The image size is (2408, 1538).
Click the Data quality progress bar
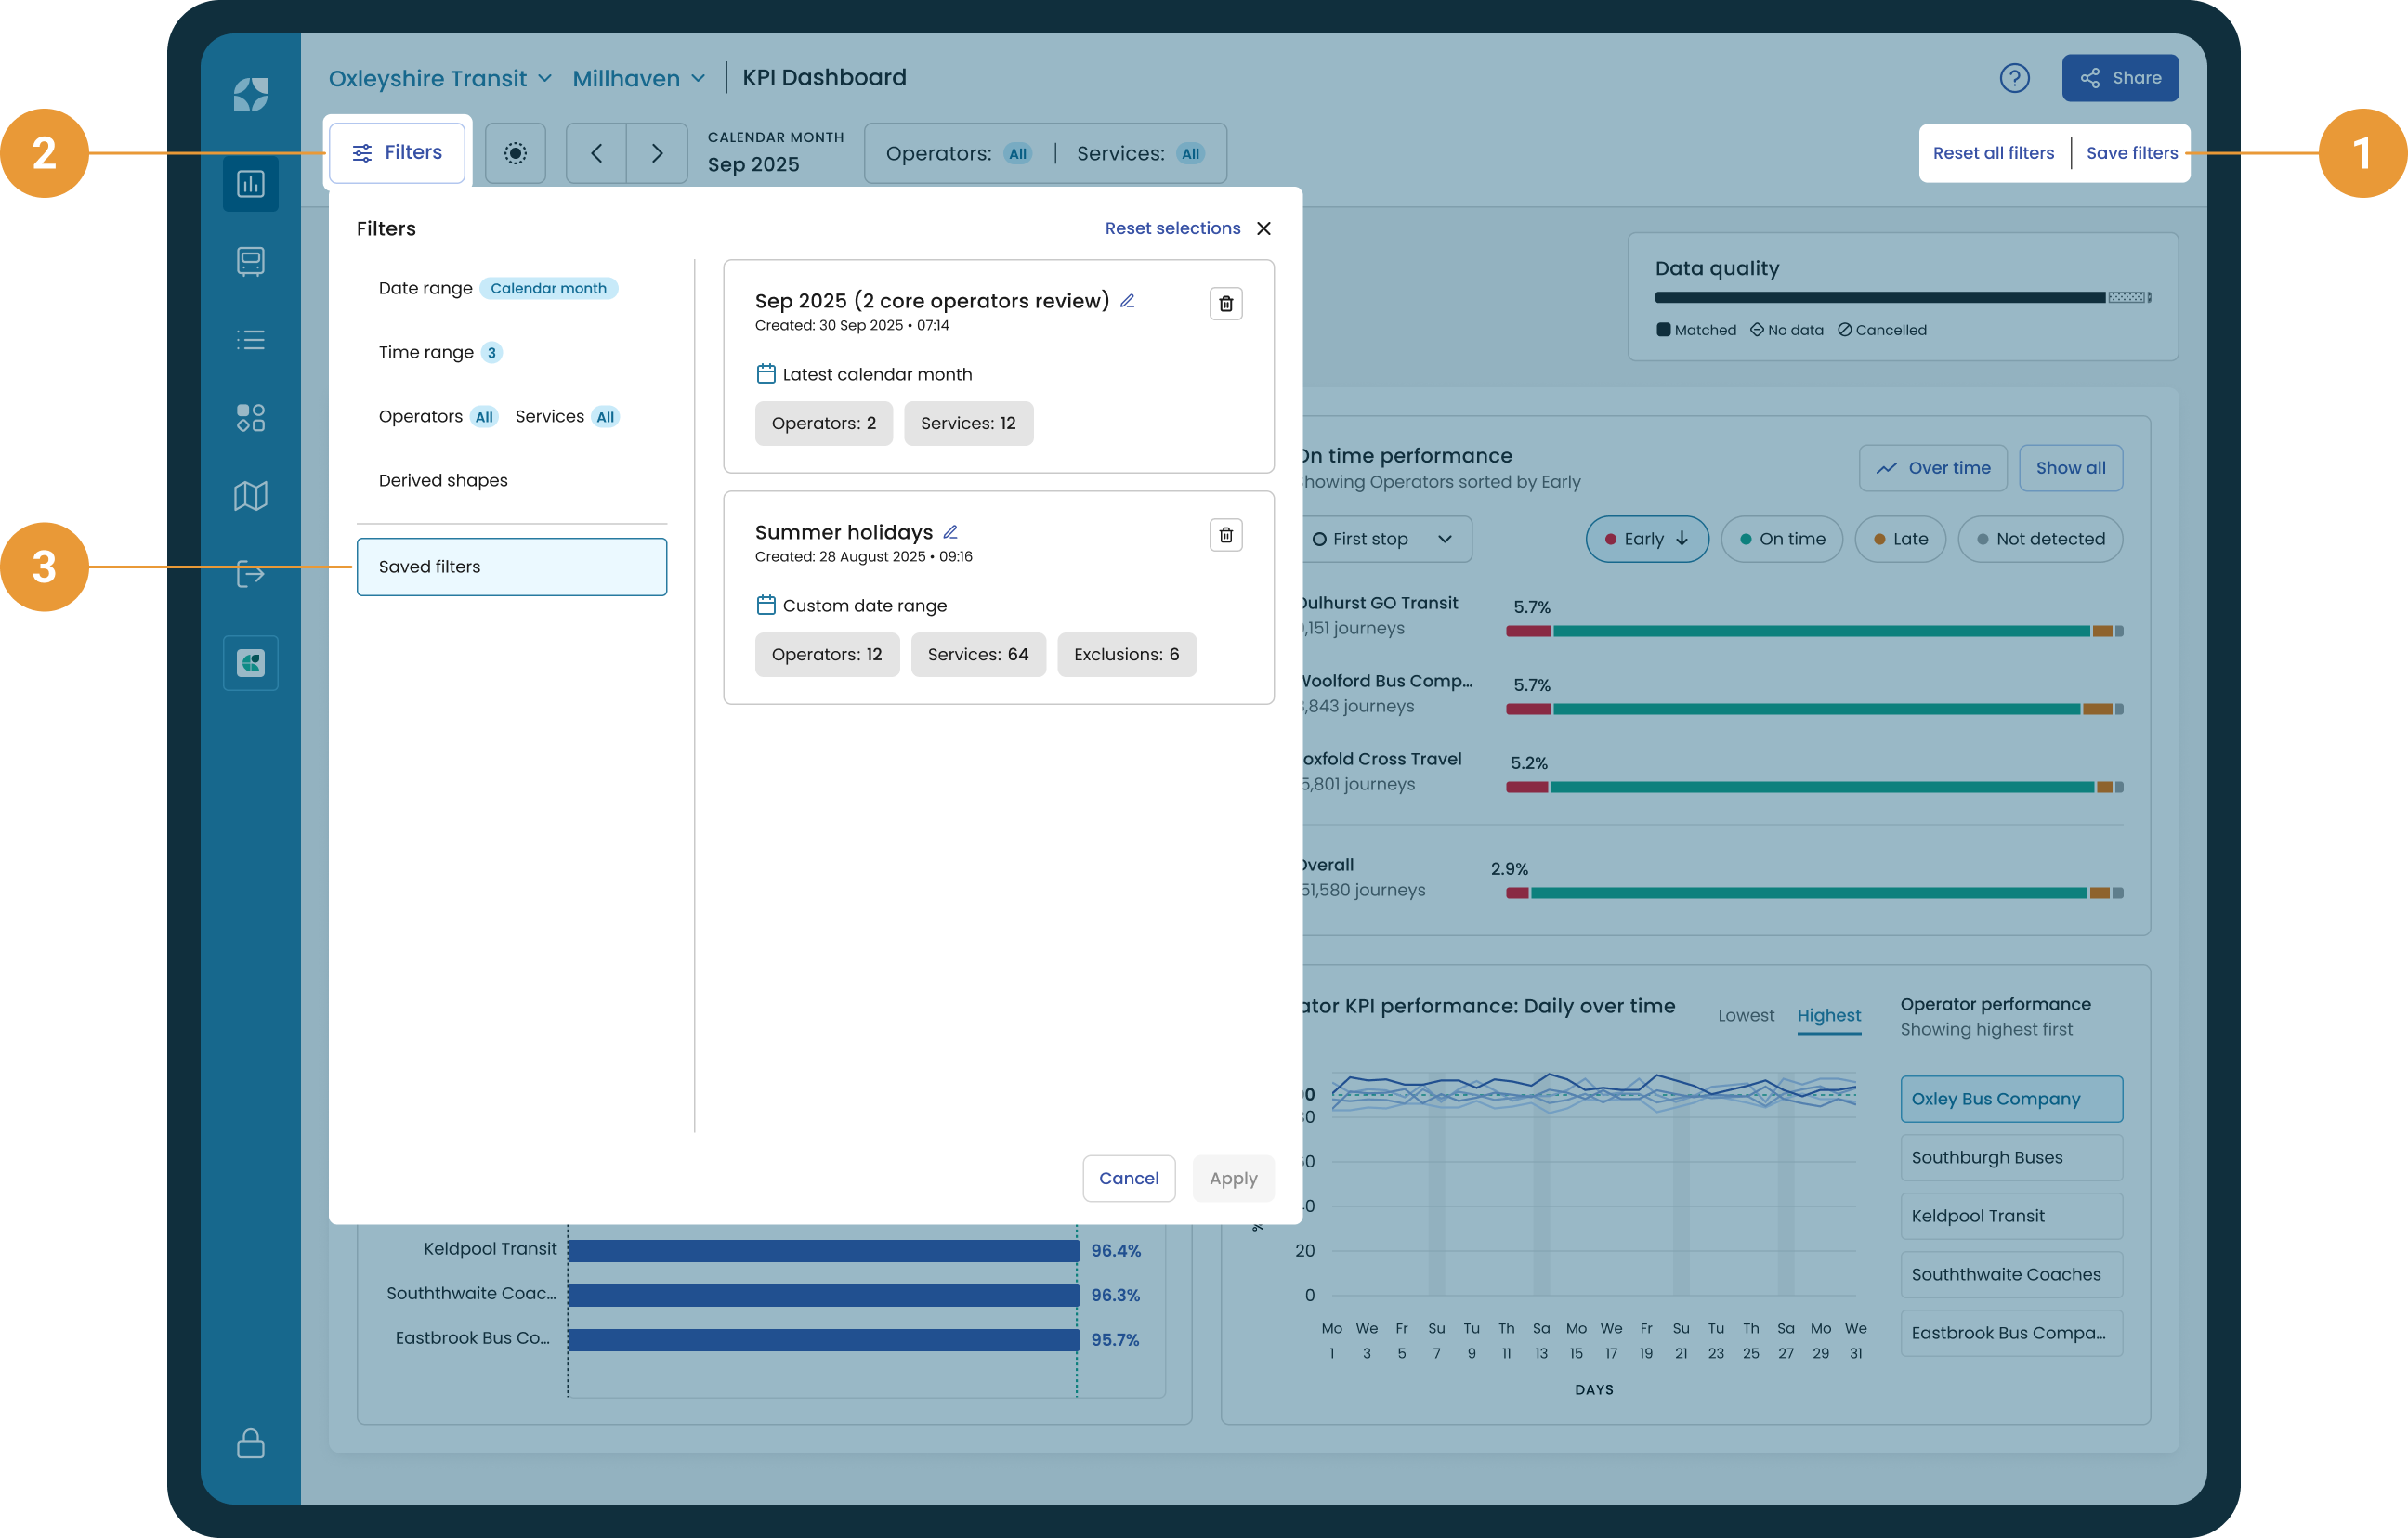[x=1902, y=297]
